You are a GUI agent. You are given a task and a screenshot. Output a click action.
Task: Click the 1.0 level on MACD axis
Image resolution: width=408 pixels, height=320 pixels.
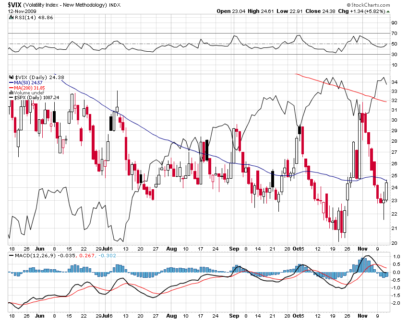(x=396, y=257)
